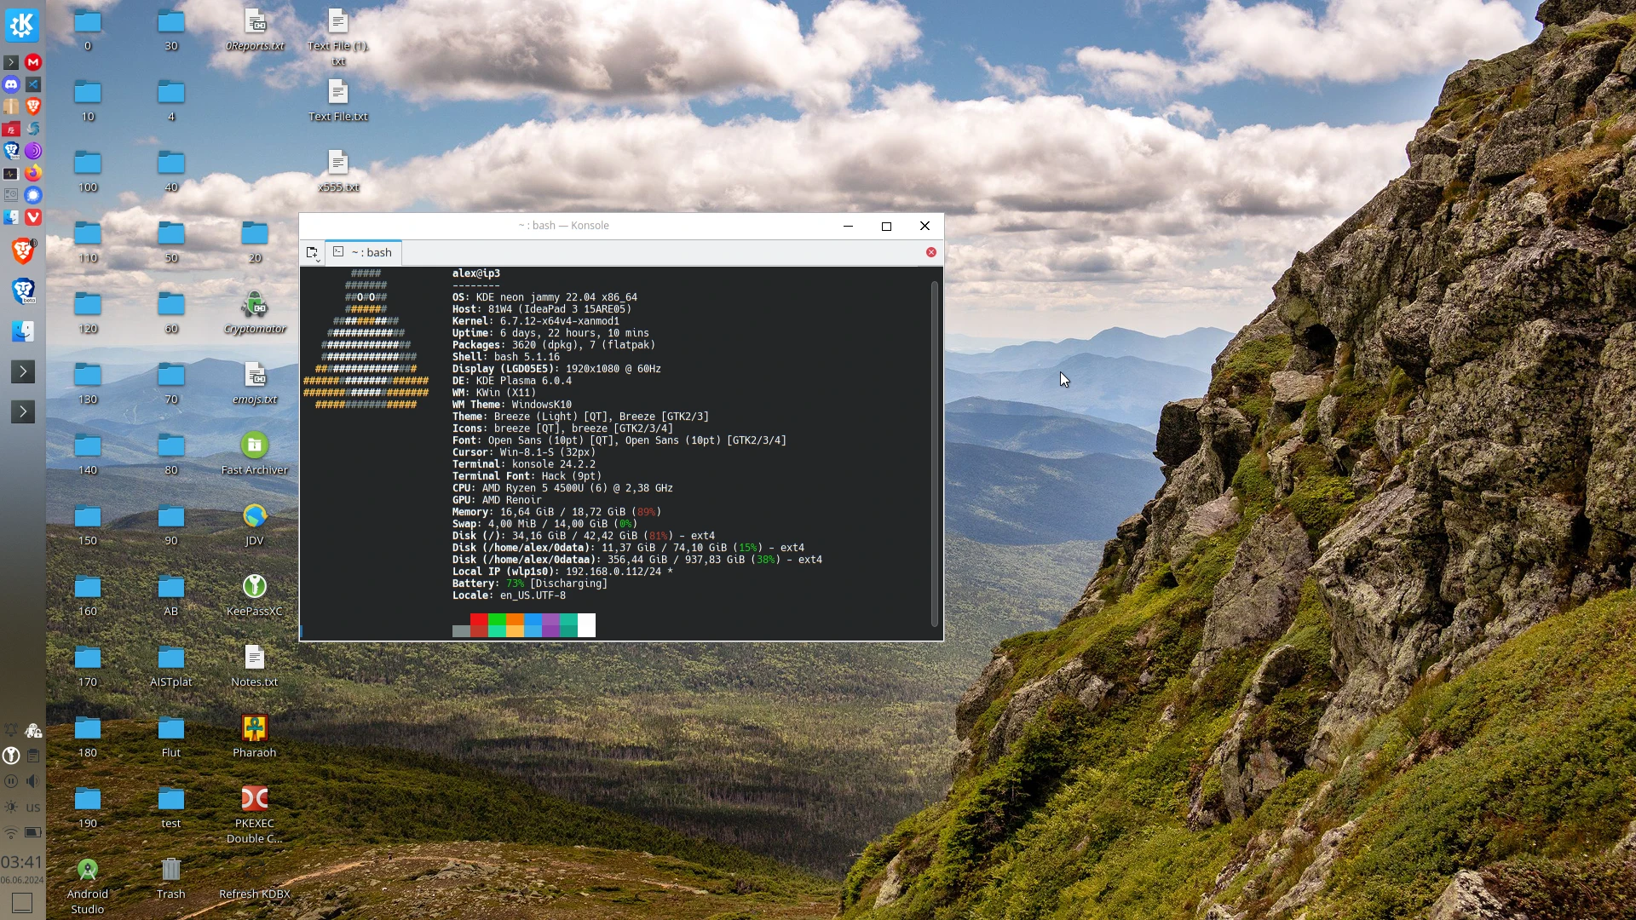Open a new tab in Konsole
The height and width of the screenshot is (920, 1636).
point(313,253)
